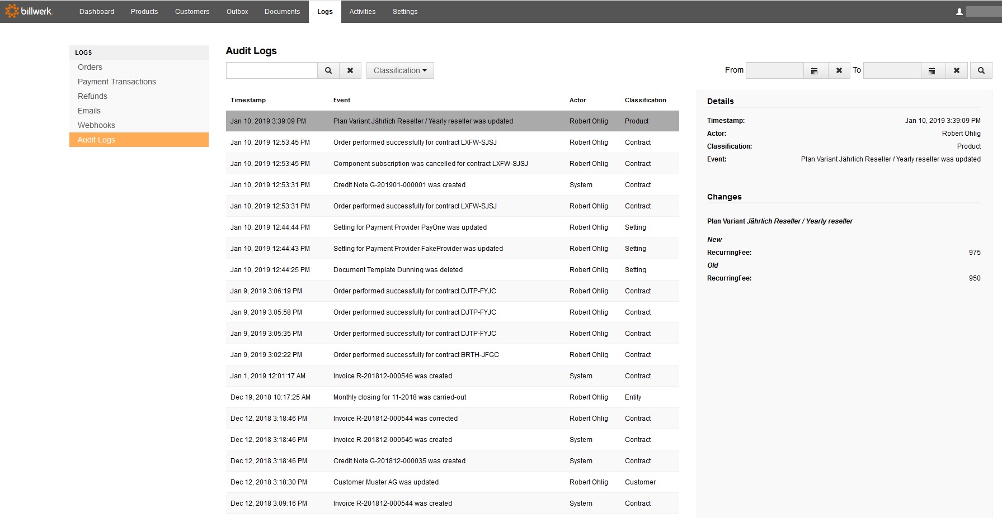Open the To date calendar picker
The width and height of the screenshot is (1002, 518).
point(932,70)
